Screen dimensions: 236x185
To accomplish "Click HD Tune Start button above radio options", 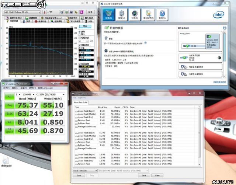I will point(85,27).
